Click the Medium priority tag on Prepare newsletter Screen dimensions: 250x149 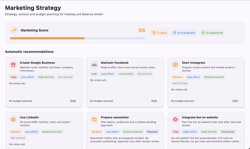pos(97,132)
